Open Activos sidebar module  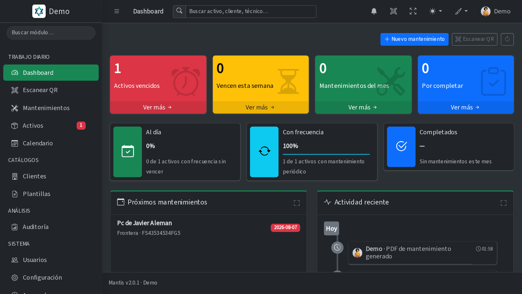point(51,125)
